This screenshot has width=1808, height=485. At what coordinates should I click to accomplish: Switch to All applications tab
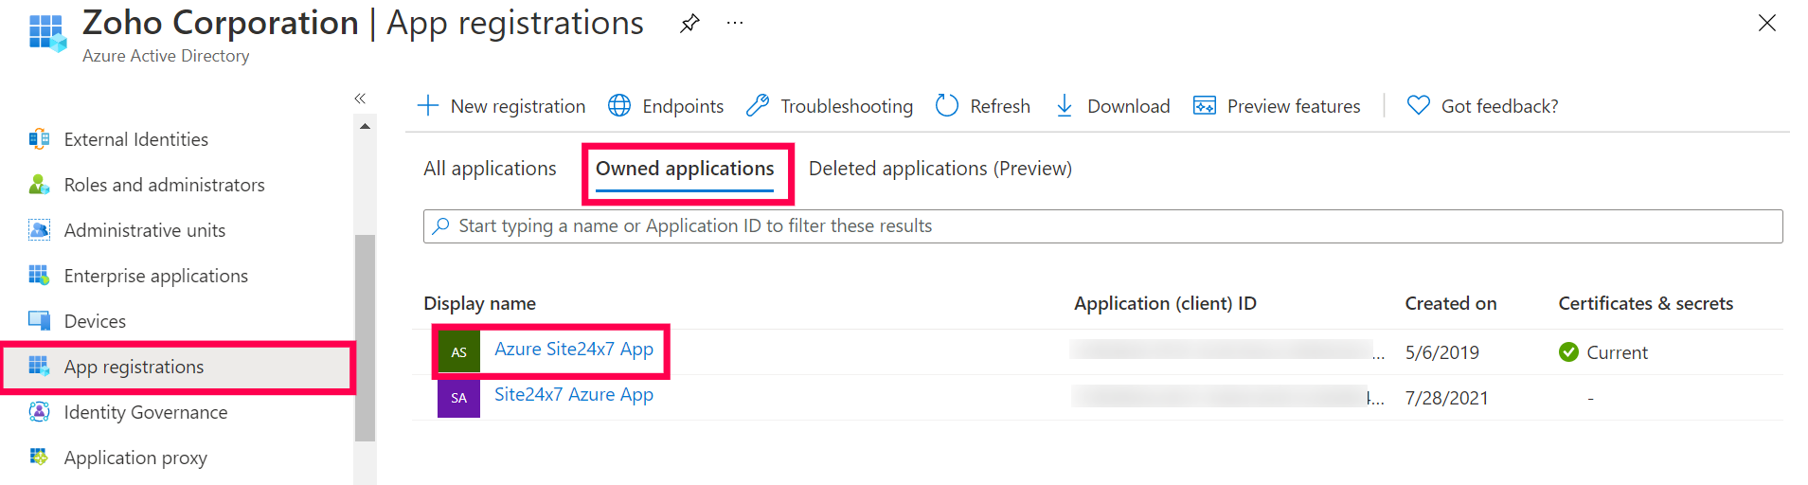pyautogui.click(x=490, y=169)
